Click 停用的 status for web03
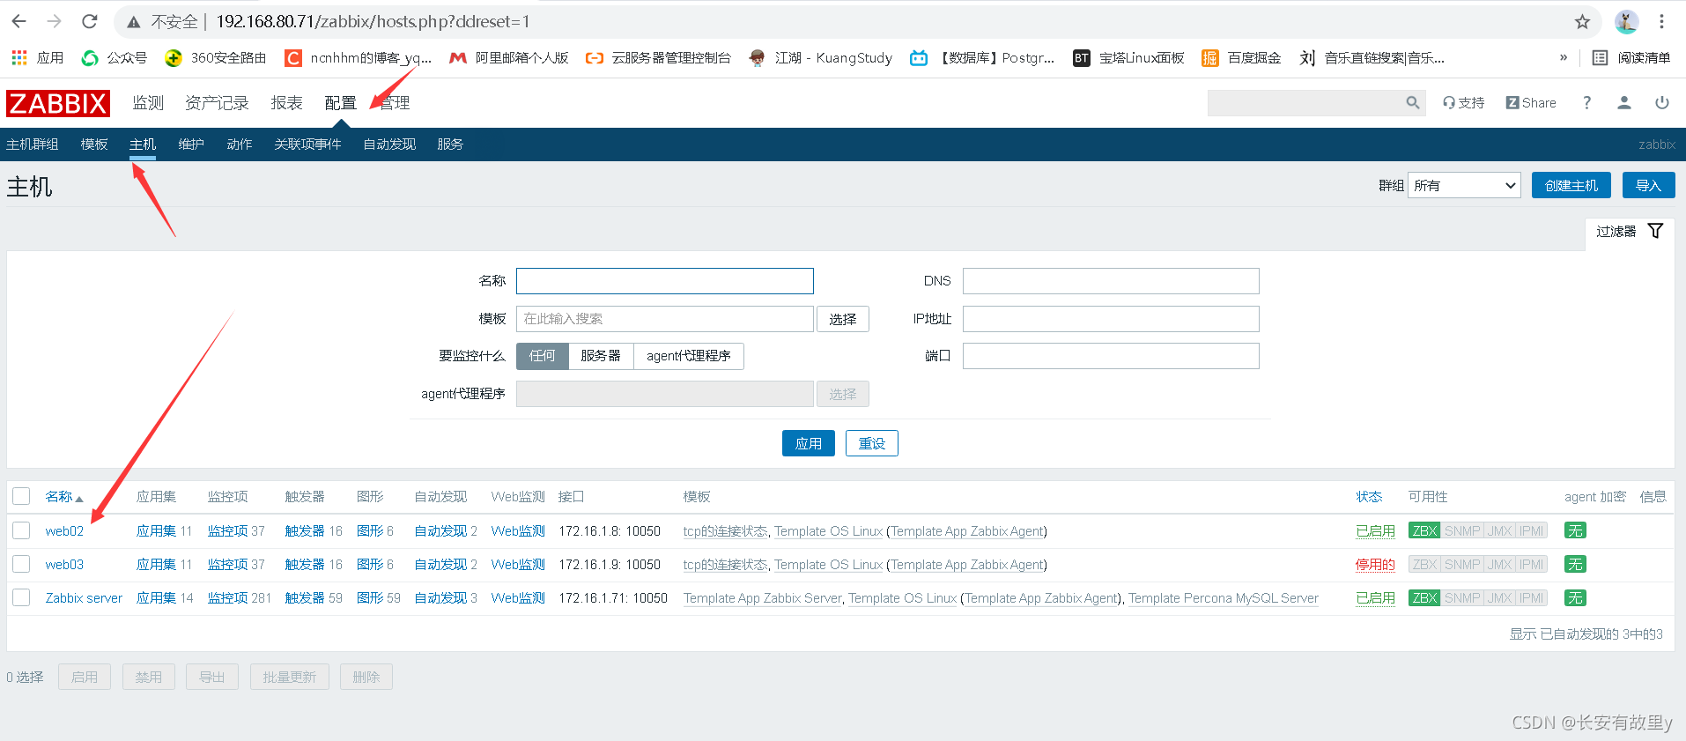 pyautogui.click(x=1375, y=565)
